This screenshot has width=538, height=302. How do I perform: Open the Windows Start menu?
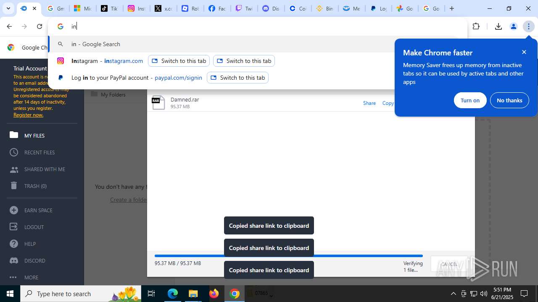(x=10, y=294)
